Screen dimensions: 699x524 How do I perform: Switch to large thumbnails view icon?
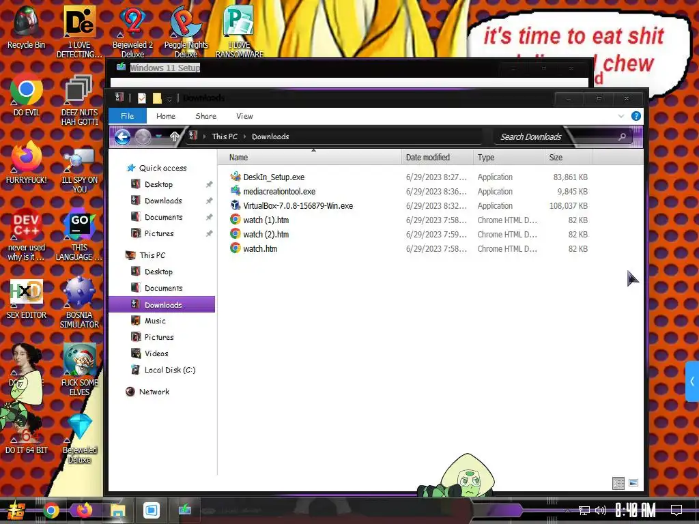click(x=633, y=483)
